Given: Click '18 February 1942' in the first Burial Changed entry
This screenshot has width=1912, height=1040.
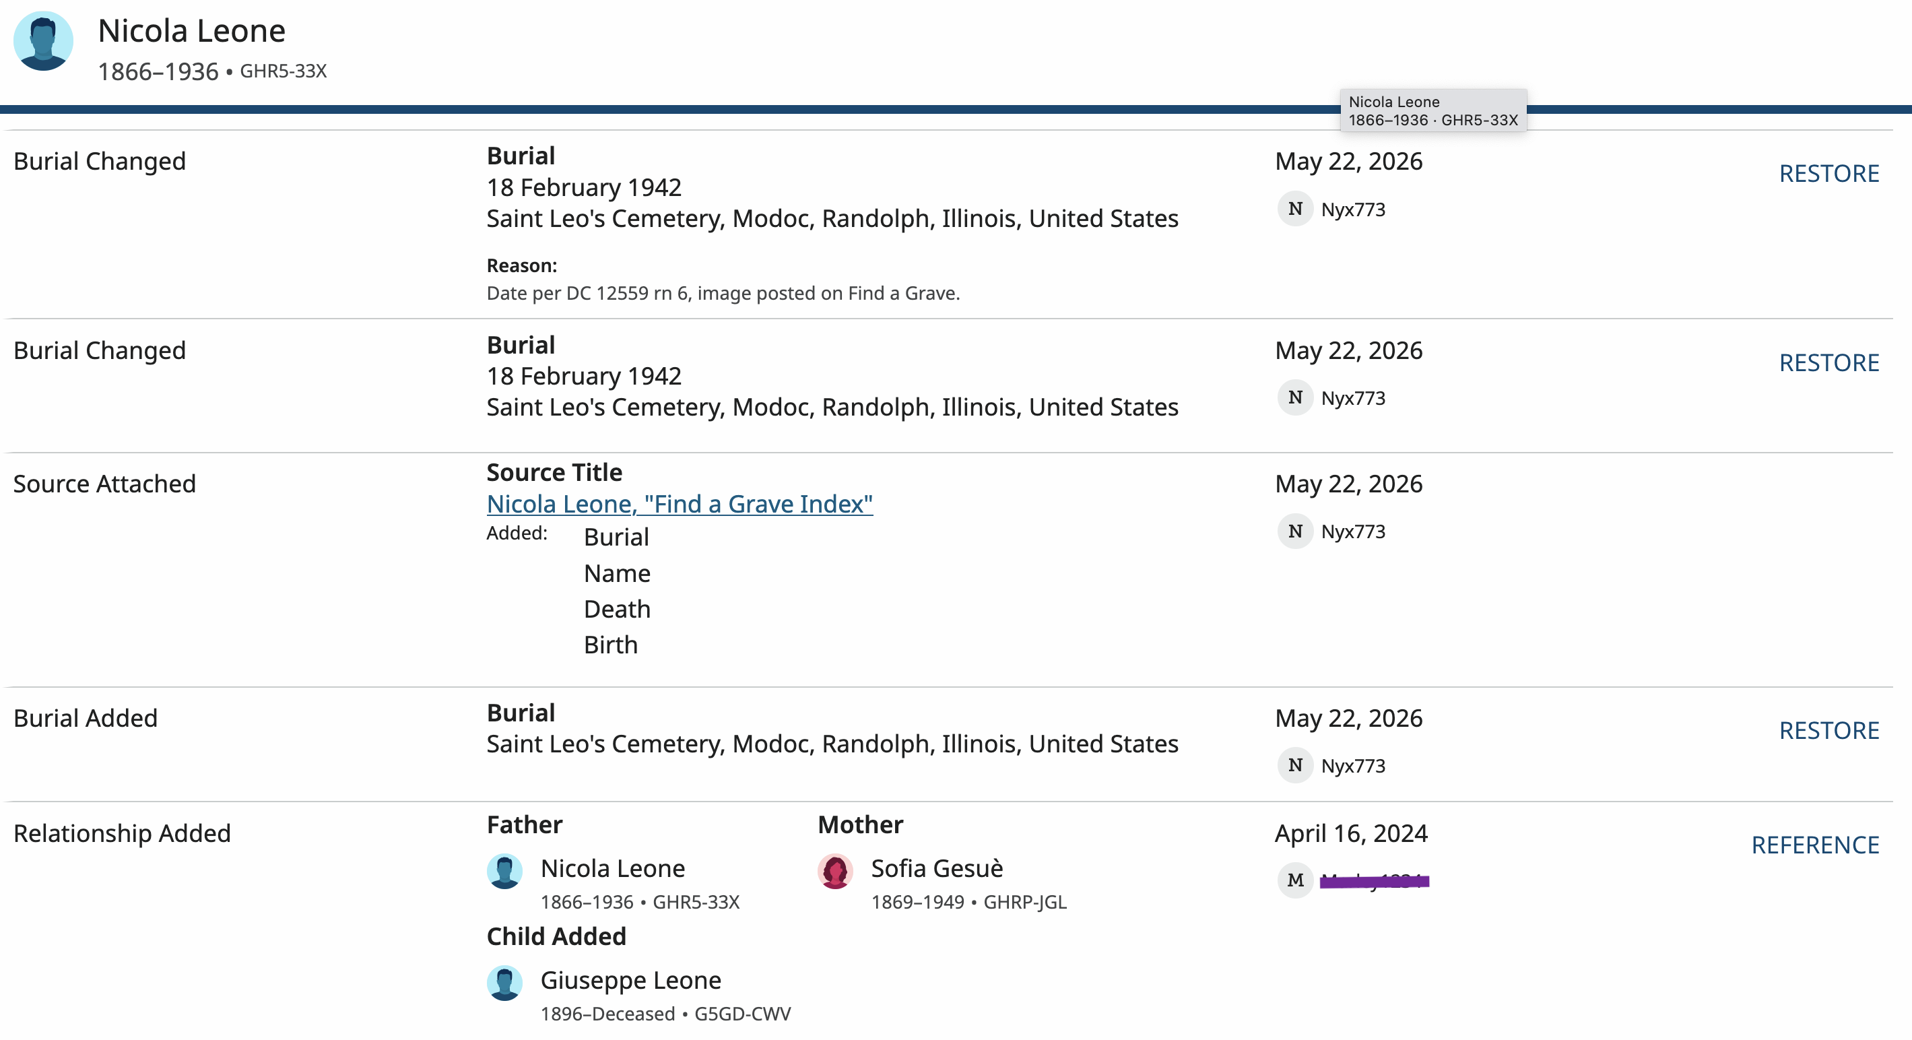Looking at the screenshot, I should [x=584, y=188].
